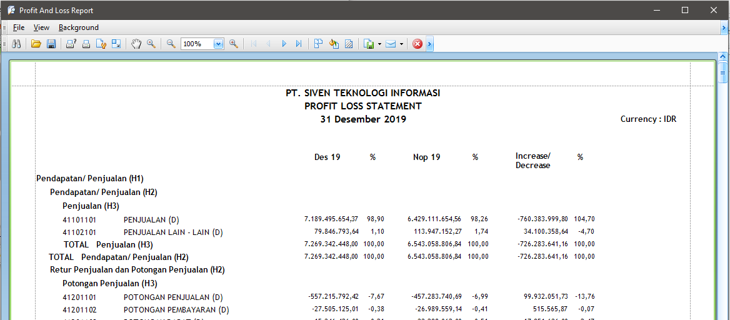Go to next page arrow
730x320 pixels.
click(x=284, y=44)
